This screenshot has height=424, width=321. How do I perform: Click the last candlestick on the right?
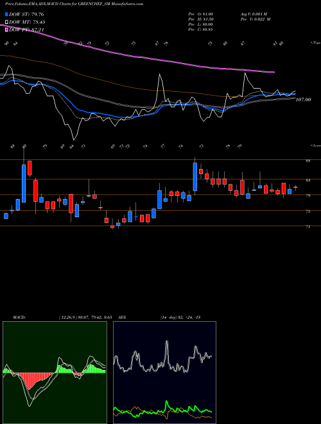click(295, 187)
